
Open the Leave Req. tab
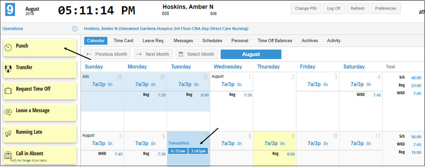[x=153, y=41]
